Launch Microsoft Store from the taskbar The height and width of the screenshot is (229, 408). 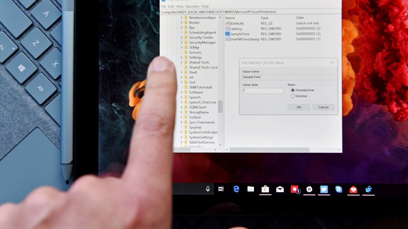click(265, 189)
